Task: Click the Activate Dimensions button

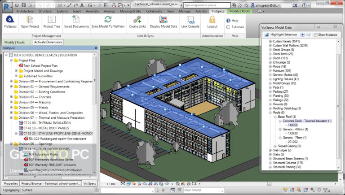Action: pos(48,42)
